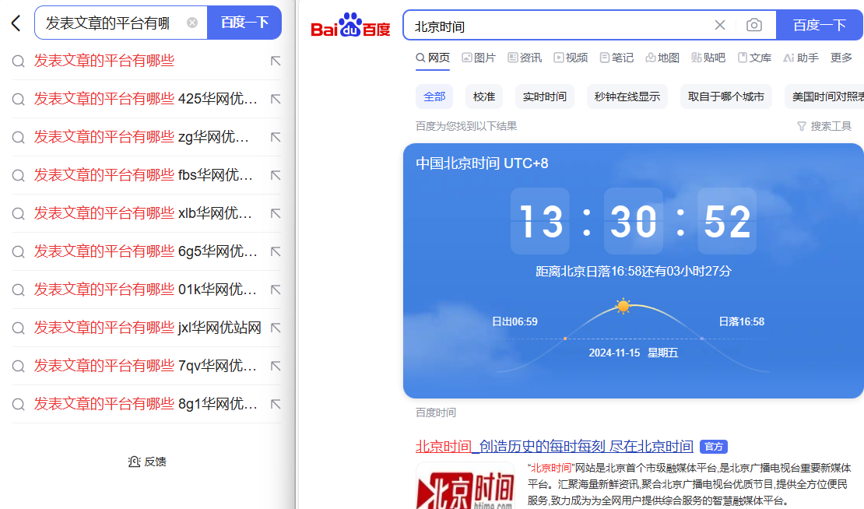Click 百度一下 button next to 北京时间
864x509 pixels.
(820, 26)
